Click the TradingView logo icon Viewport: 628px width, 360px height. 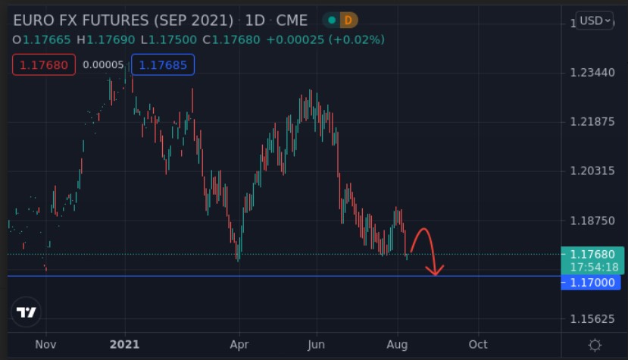click(x=27, y=311)
